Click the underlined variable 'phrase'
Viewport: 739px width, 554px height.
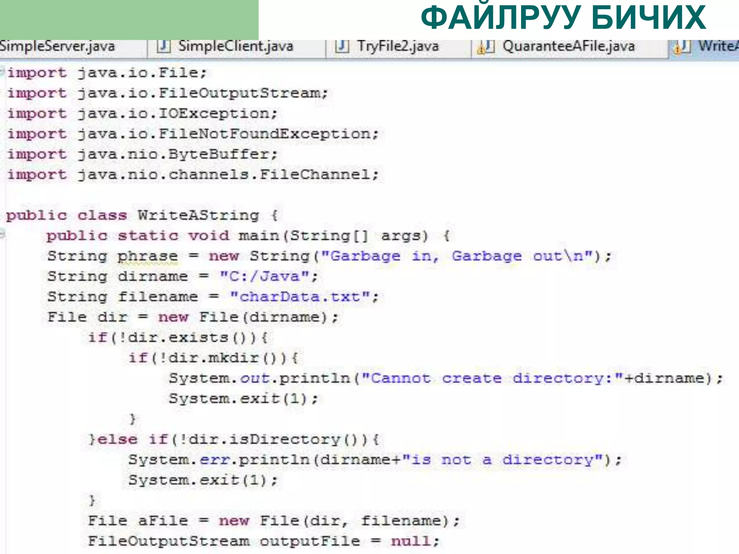(x=148, y=256)
